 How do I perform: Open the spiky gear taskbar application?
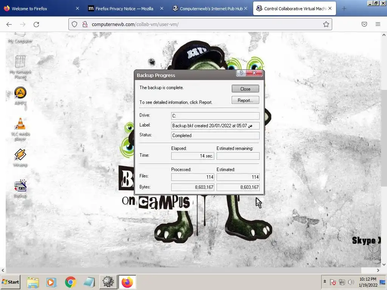point(108,282)
